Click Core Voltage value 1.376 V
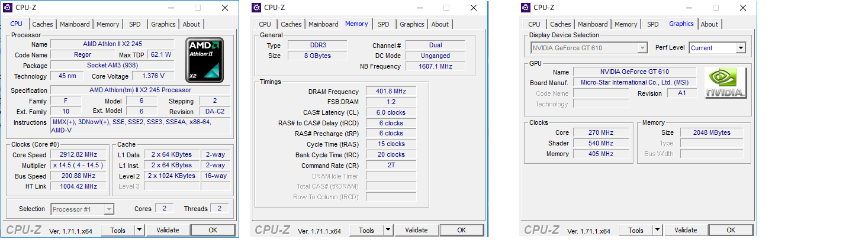849x243 pixels. click(153, 76)
